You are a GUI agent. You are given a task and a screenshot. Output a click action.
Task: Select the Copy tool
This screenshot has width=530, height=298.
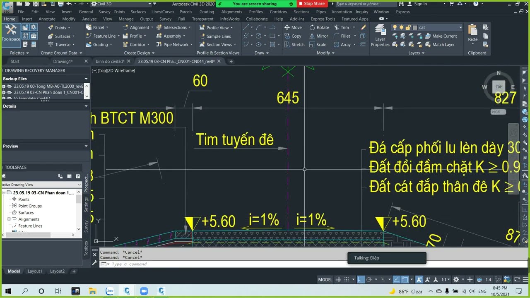pyautogui.click(x=292, y=36)
